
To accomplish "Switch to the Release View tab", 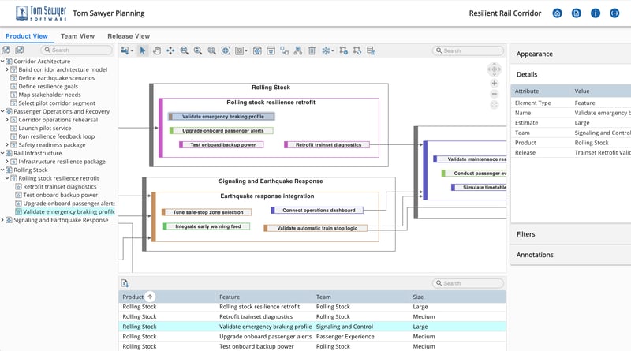I will [129, 36].
